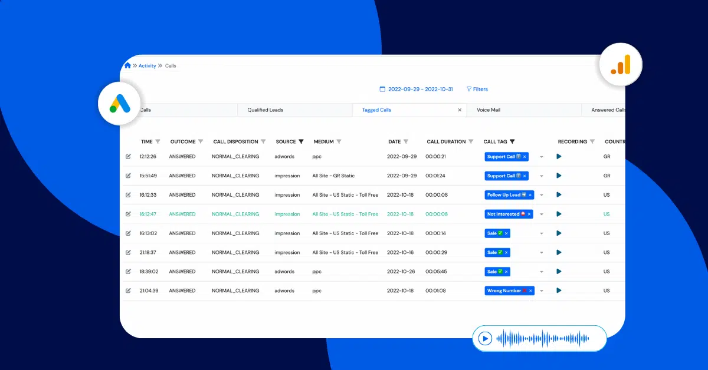Open tag dropdown beside Follow Up Lead

(542, 196)
